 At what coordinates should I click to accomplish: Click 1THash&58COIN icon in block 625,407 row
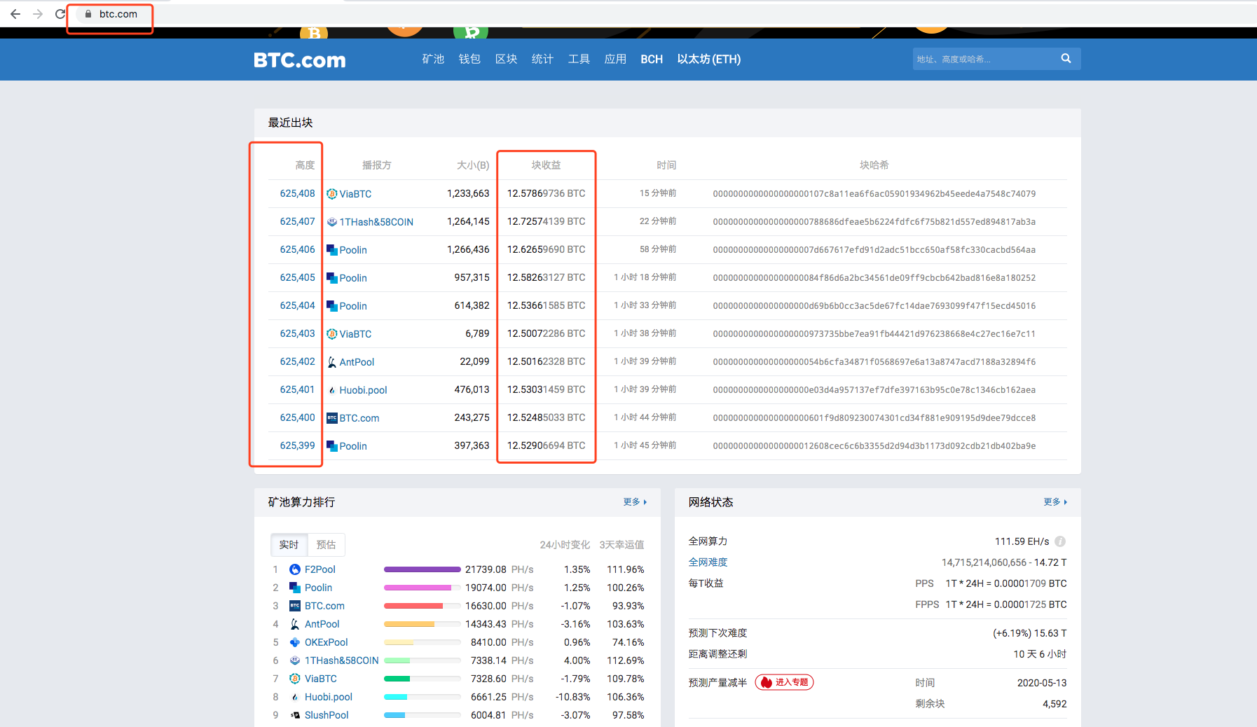tap(332, 222)
